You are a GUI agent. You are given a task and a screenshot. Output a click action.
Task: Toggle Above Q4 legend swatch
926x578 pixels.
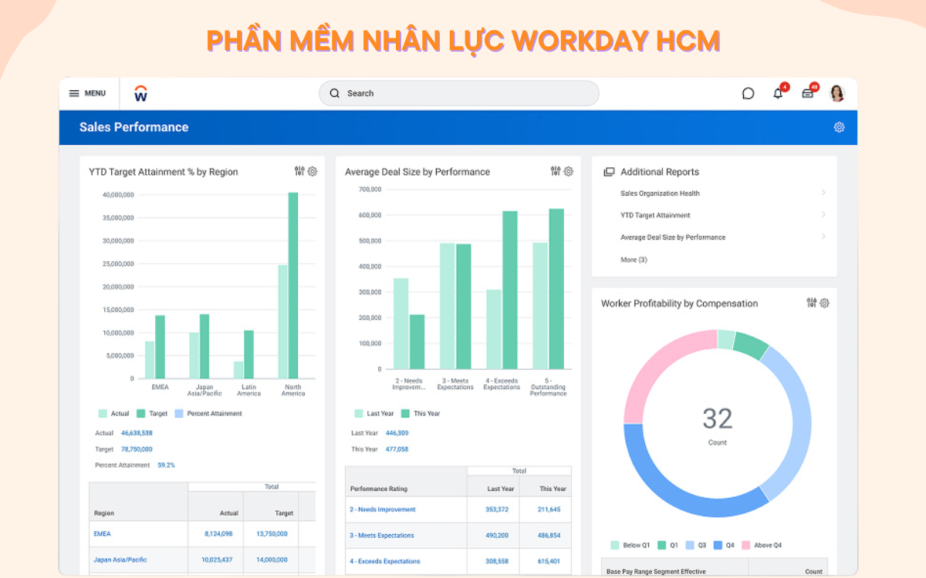click(745, 545)
